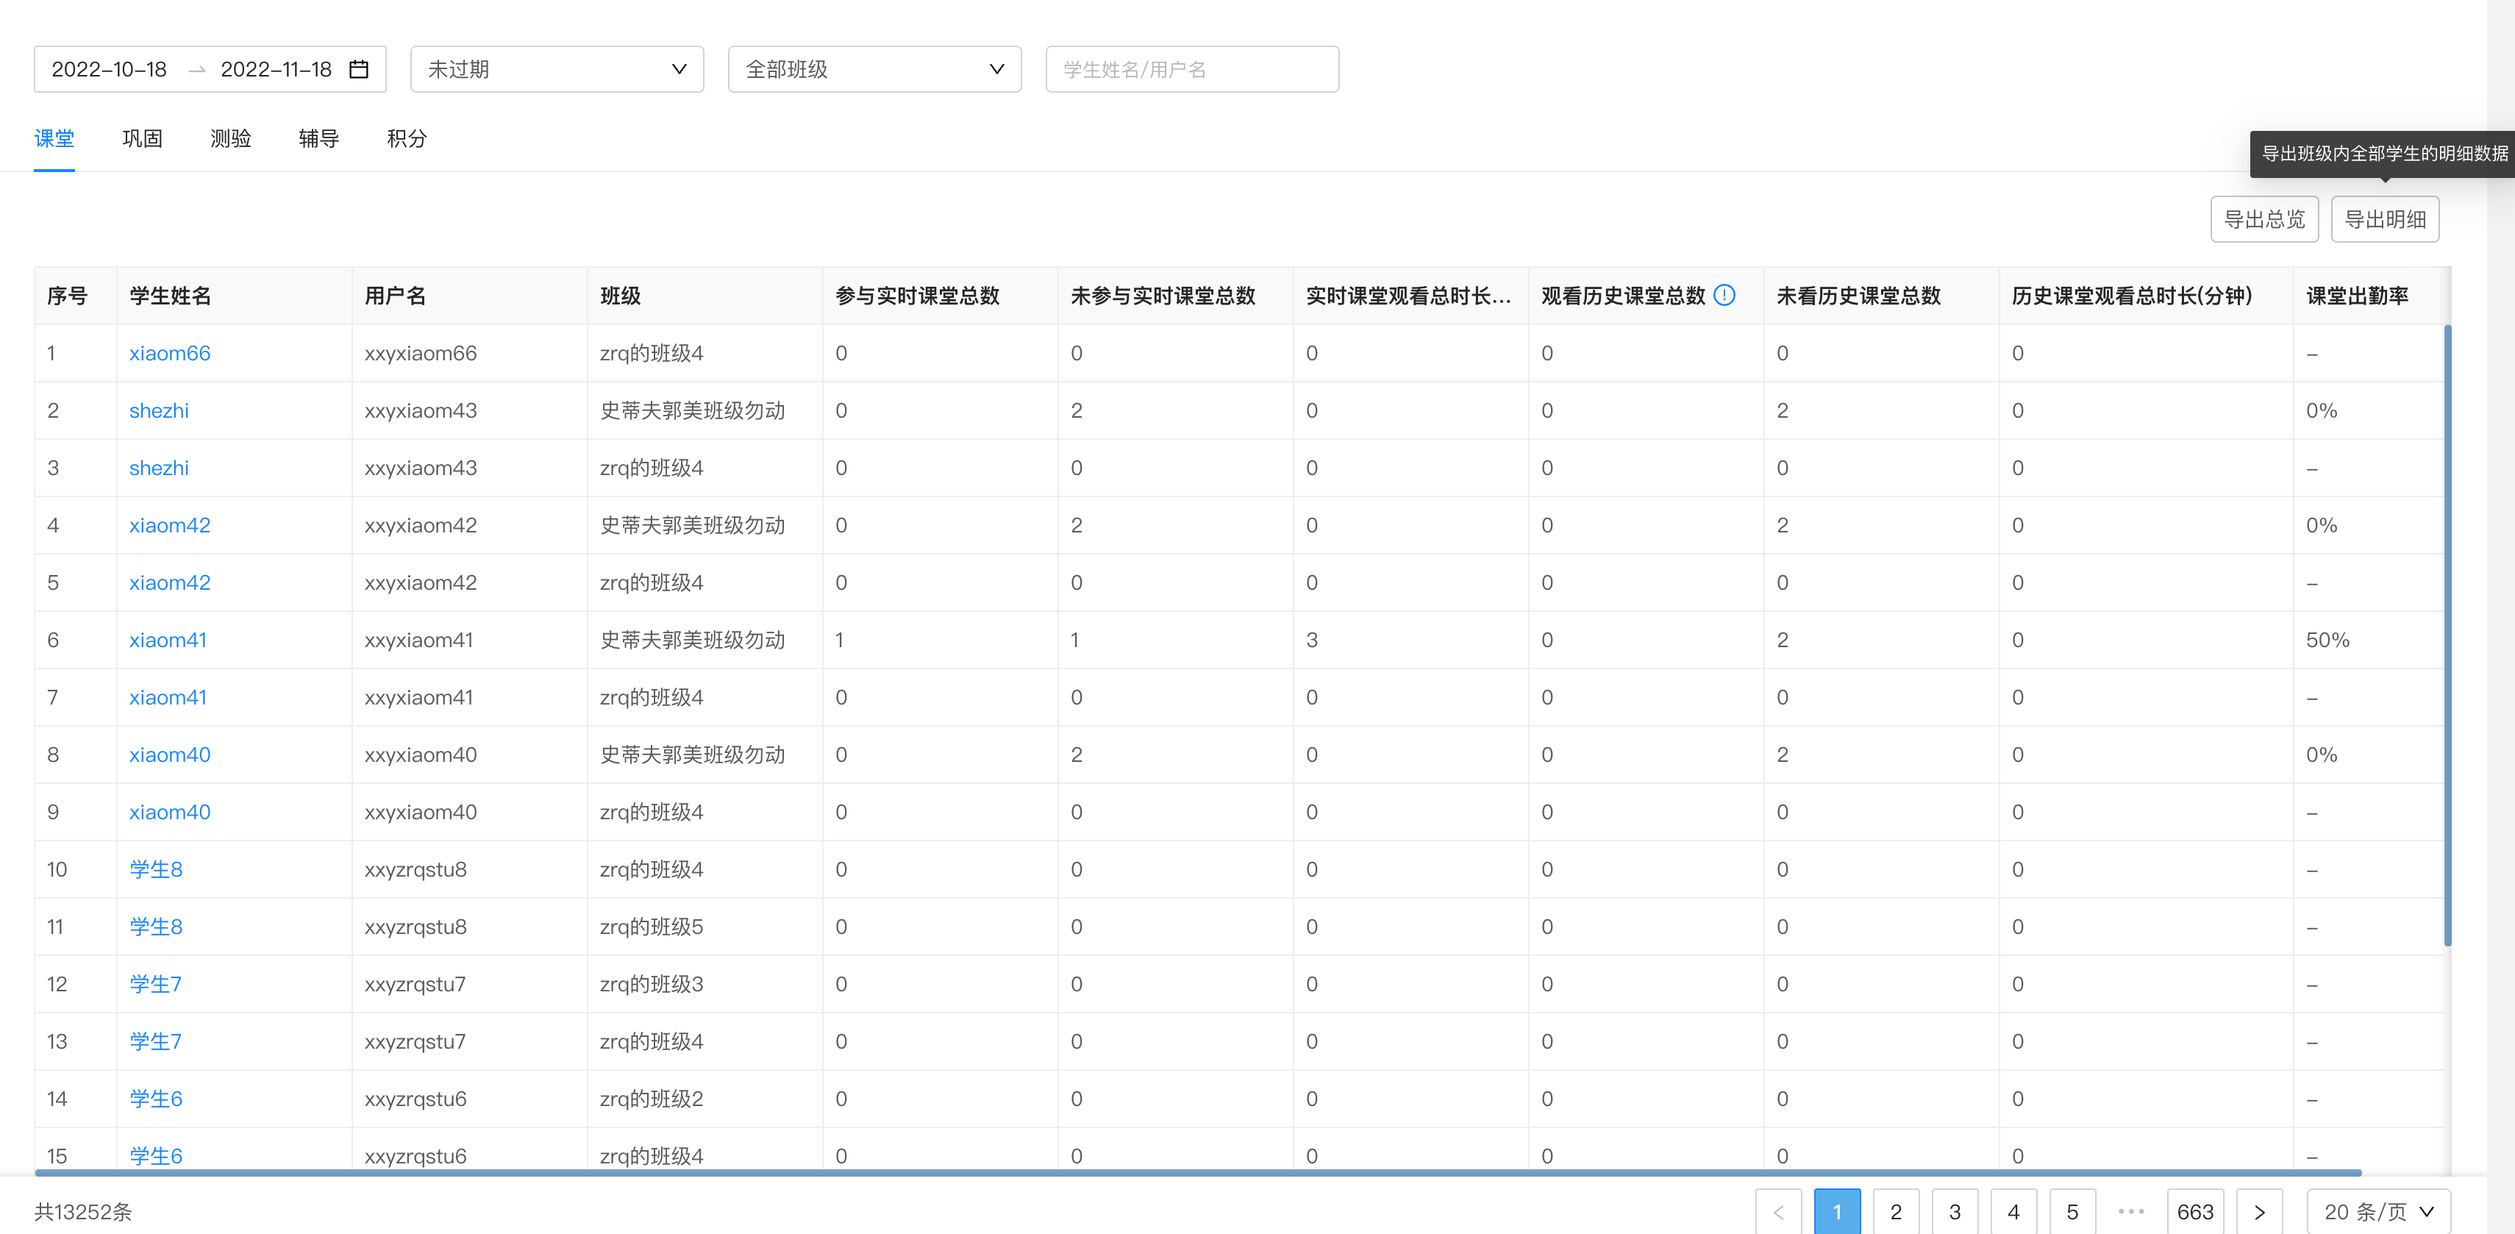The width and height of the screenshot is (2515, 1234).
Task: Focus the 学生姓名/用户名 search field
Action: (1191, 69)
